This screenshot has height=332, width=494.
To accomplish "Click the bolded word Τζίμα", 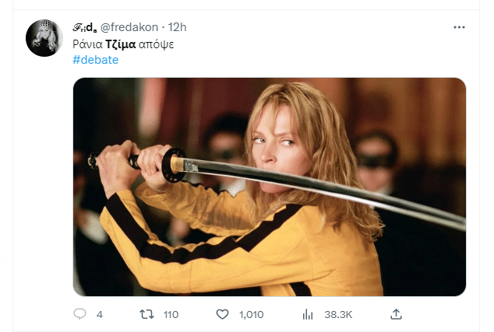I will pos(121,44).
